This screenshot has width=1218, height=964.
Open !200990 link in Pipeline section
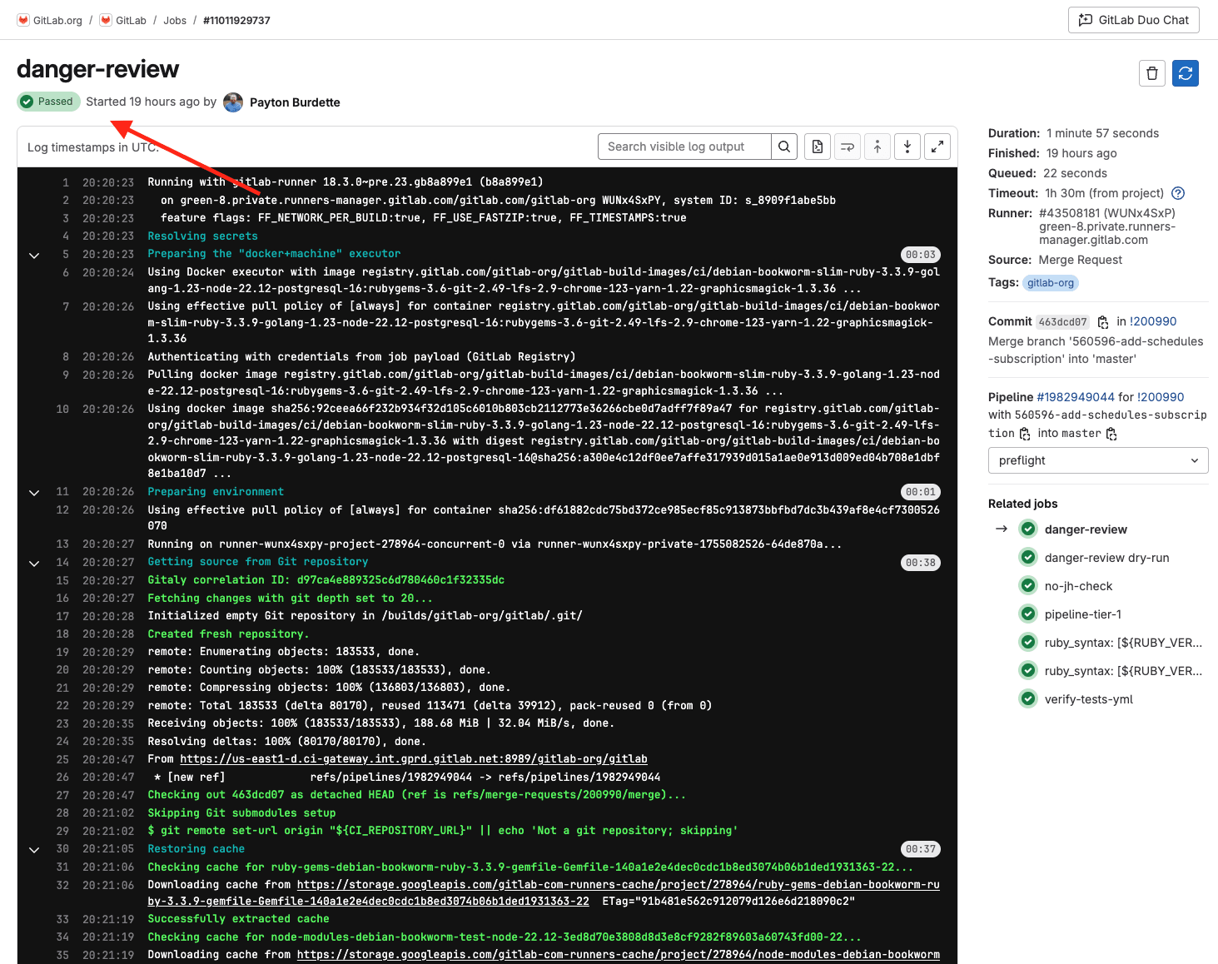coord(1161,397)
